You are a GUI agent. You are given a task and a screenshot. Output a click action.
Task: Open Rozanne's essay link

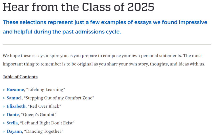(15, 90)
